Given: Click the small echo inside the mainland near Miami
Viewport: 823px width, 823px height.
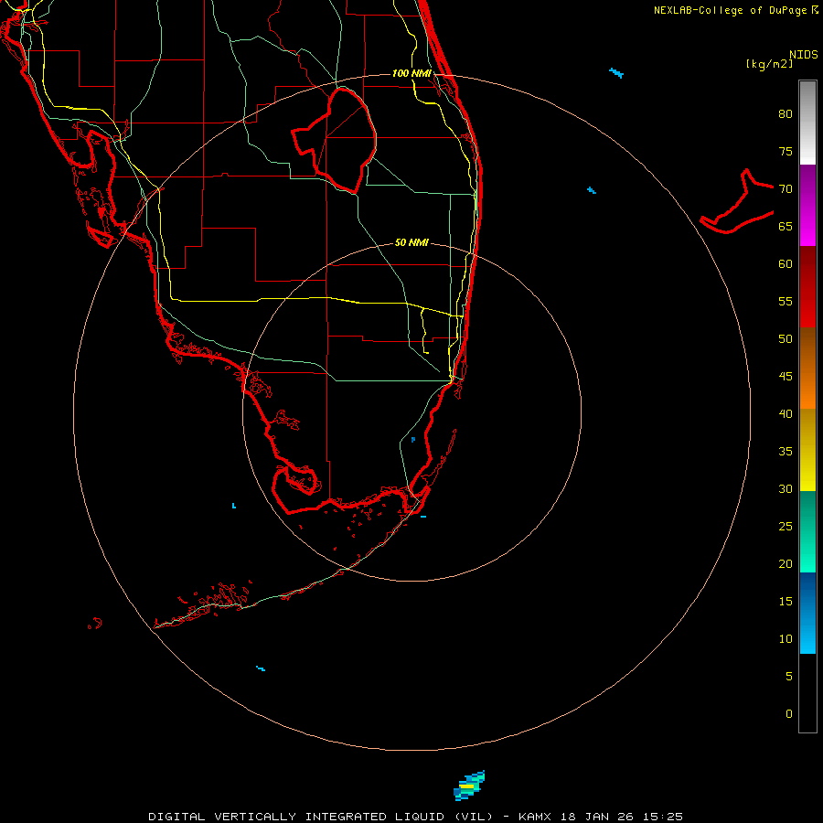Looking at the screenshot, I should [x=413, y=439].
